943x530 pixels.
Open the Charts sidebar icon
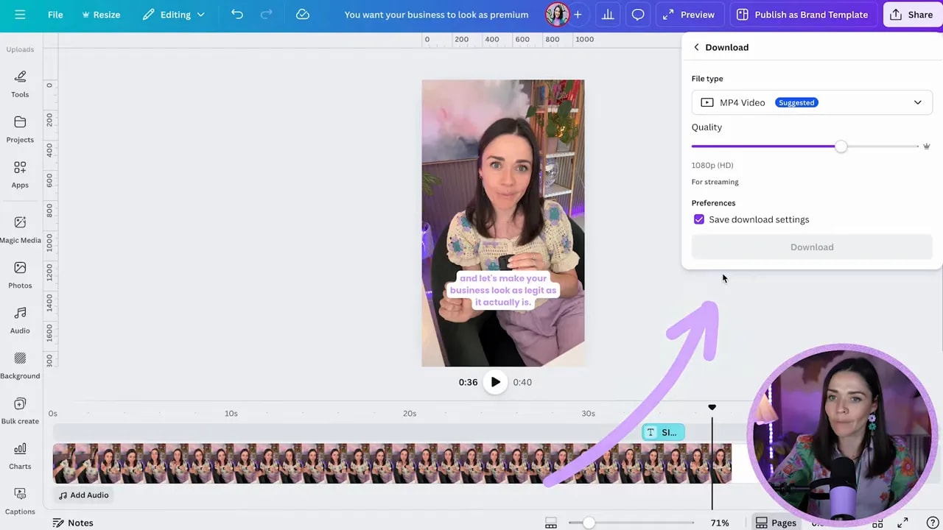[x=20, y=455]
